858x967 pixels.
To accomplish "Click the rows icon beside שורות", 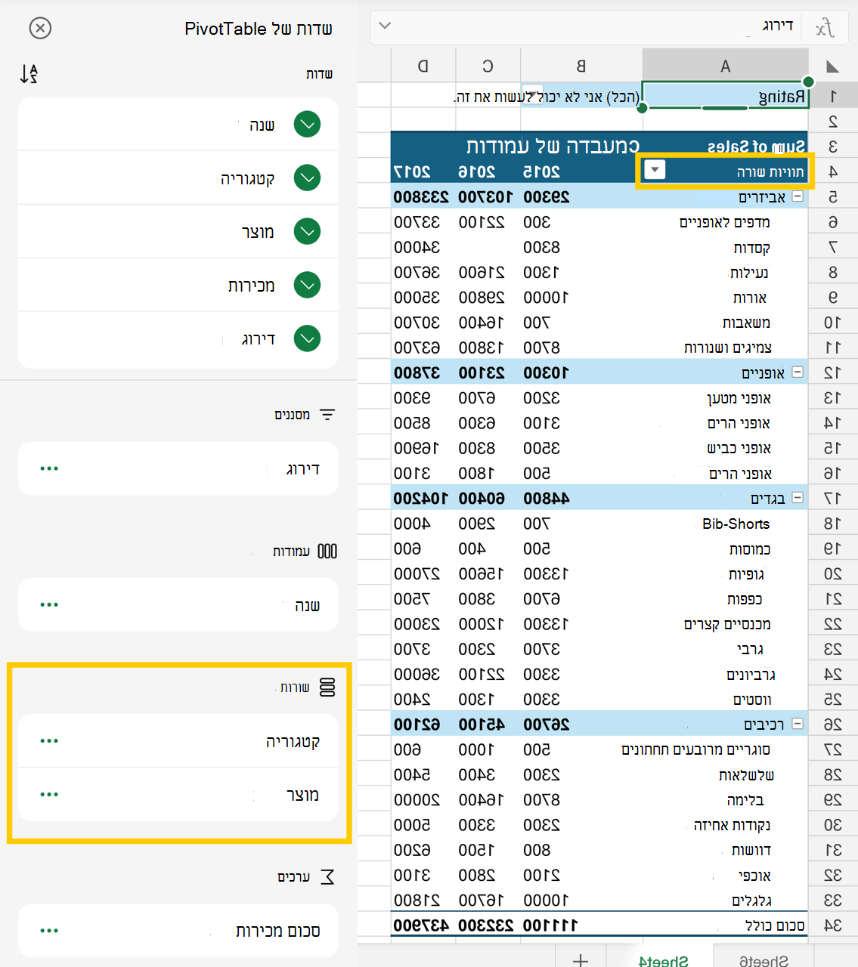I will 327,687.
